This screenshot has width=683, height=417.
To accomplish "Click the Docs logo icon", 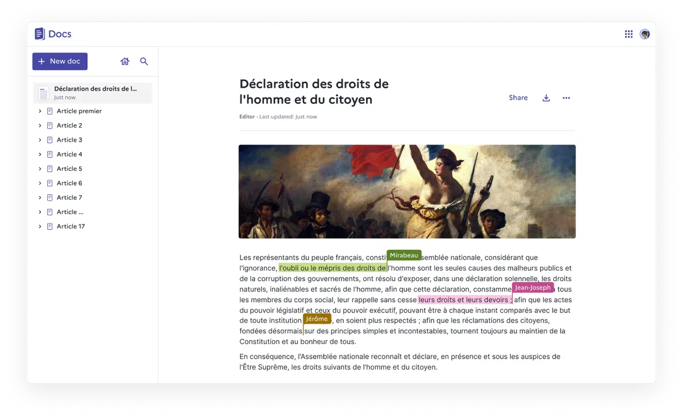I will point(39,34).
